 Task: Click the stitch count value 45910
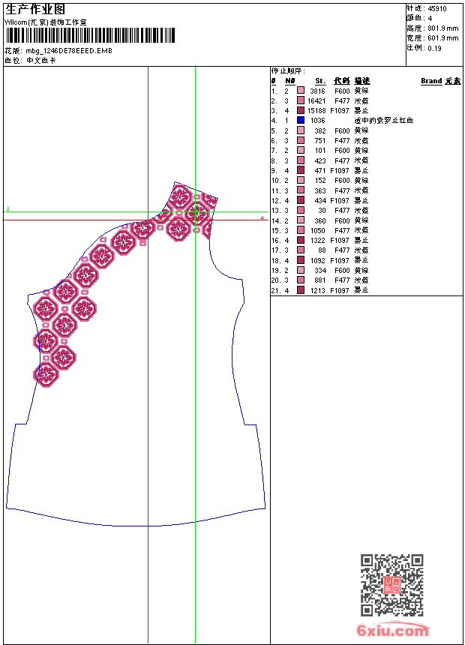437,8
